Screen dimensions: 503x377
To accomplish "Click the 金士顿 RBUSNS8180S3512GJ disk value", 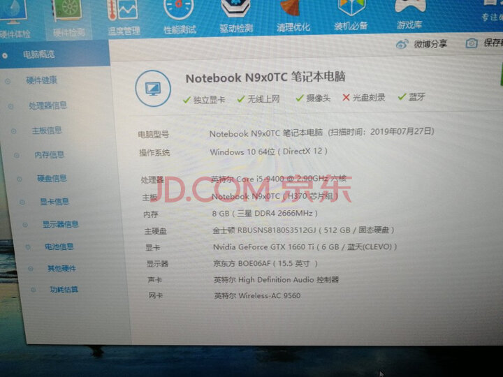I will [x=303, y=230].
